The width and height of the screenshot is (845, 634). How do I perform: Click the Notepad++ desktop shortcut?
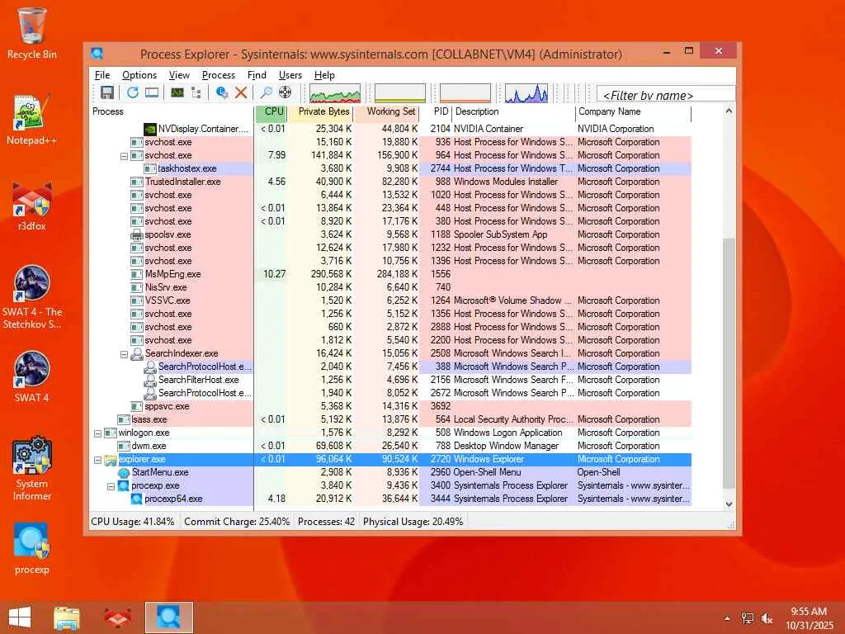pos(32,120)
